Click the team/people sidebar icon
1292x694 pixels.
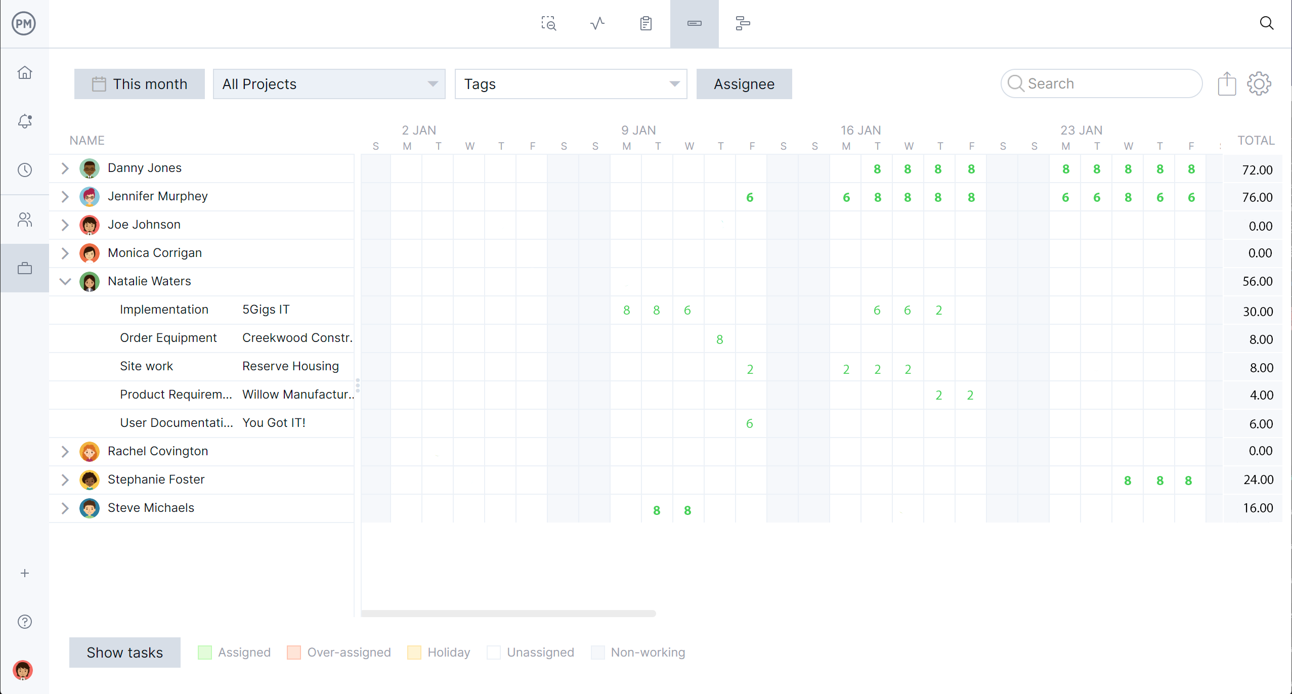pos(24,219)
